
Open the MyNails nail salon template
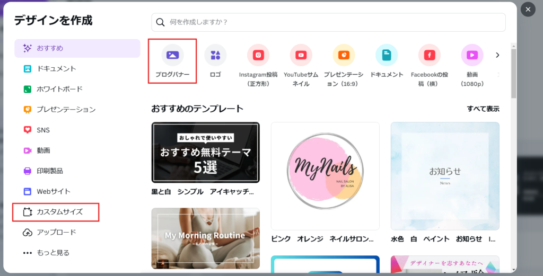(325, 176)
